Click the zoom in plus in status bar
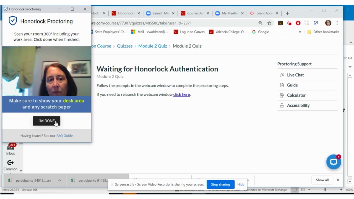 coord(341,190)
